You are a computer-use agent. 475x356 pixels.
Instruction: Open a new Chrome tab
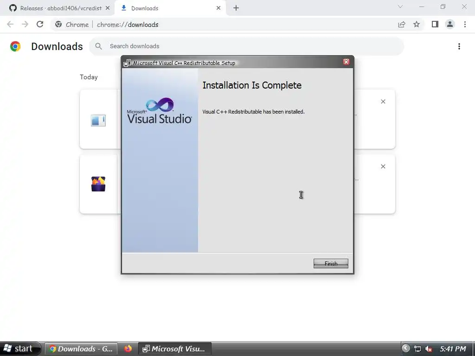click(236, 8)
